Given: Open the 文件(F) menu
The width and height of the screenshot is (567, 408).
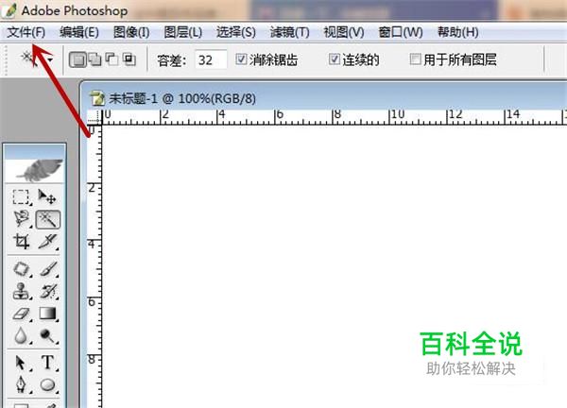Looking at the screenshot, I should pyautogui.click(x=26, y=32).
